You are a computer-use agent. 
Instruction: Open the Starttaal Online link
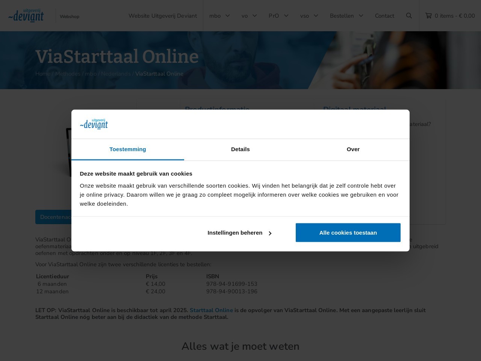[x=211, y=310]
